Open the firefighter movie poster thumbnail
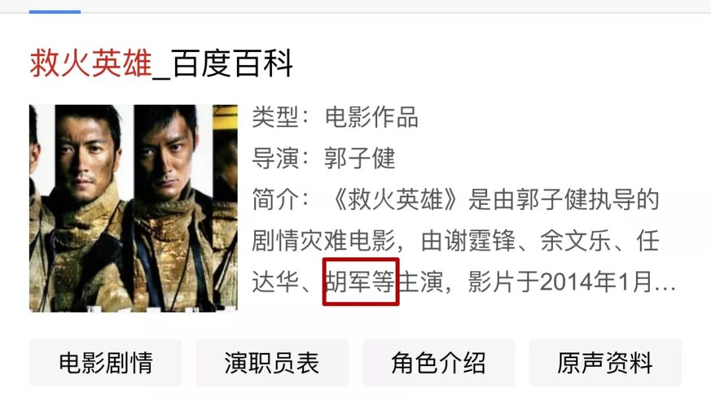This screenshot has height=397, width=711. [133, 208]
